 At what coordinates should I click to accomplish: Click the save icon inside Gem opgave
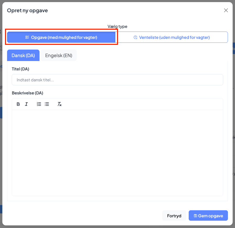click(x=195, y=215)
